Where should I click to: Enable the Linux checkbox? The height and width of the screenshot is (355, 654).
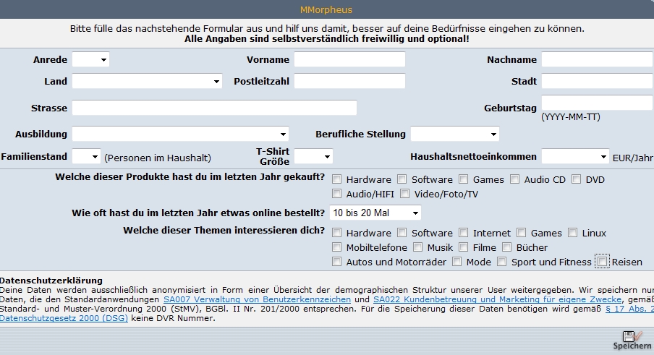[573, 233]
